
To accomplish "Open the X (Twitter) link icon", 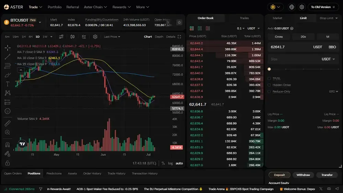I will tap(321, 189).
